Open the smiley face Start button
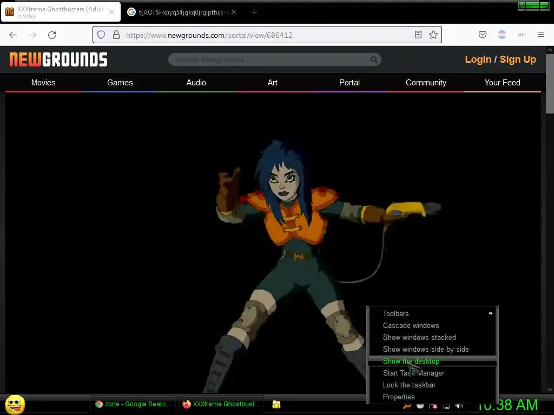This screenshot has height=415, width=554. [x=15, y=404]
